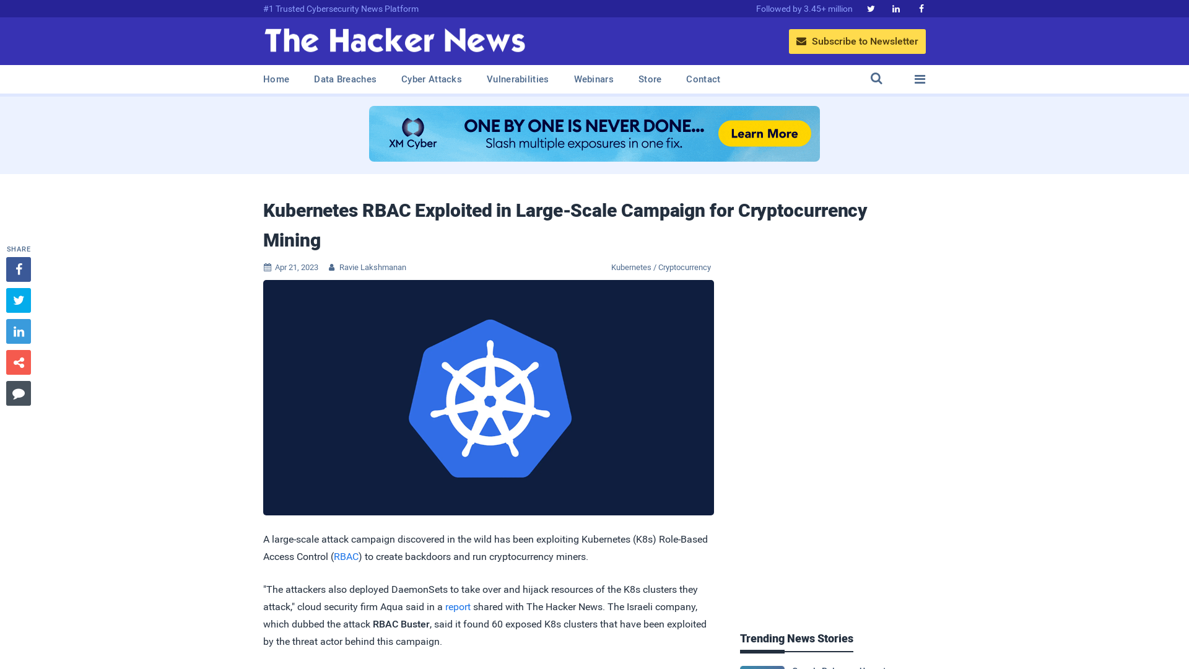Click the comments icon on sidebar
The width and height of the screenshot is (1189, 669).
coord(18,393)
